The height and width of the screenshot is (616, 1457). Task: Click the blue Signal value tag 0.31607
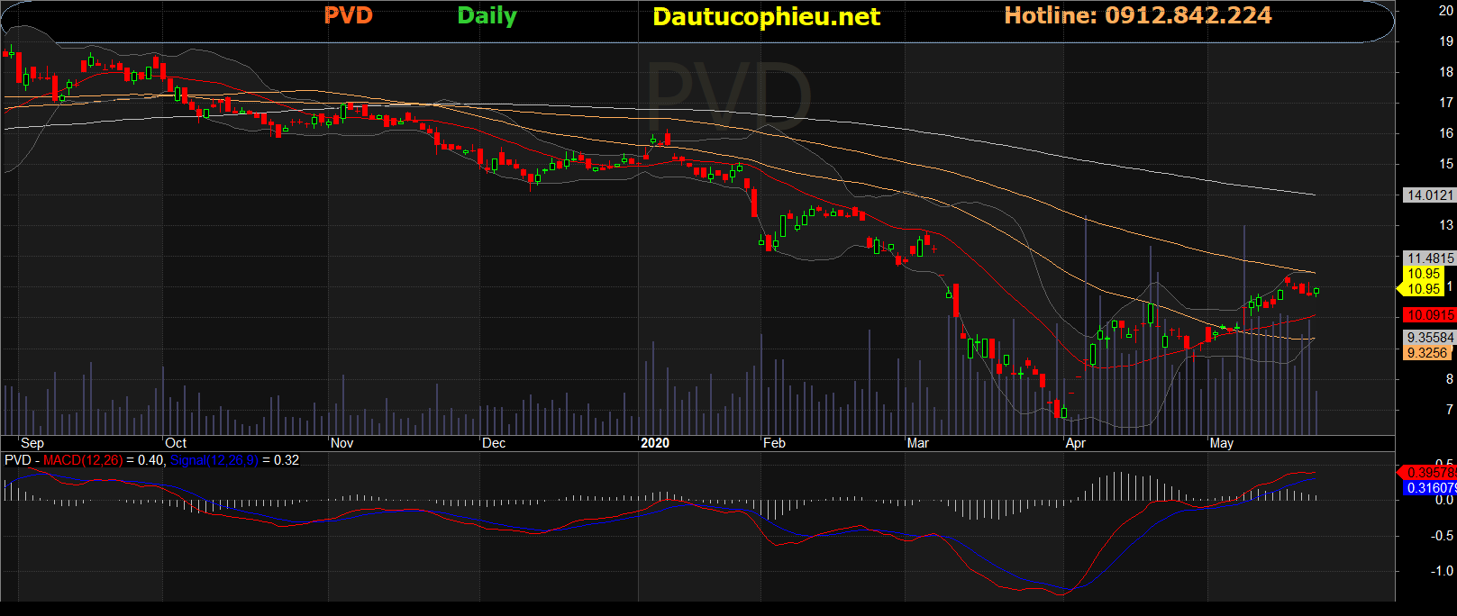point(1430,488)
